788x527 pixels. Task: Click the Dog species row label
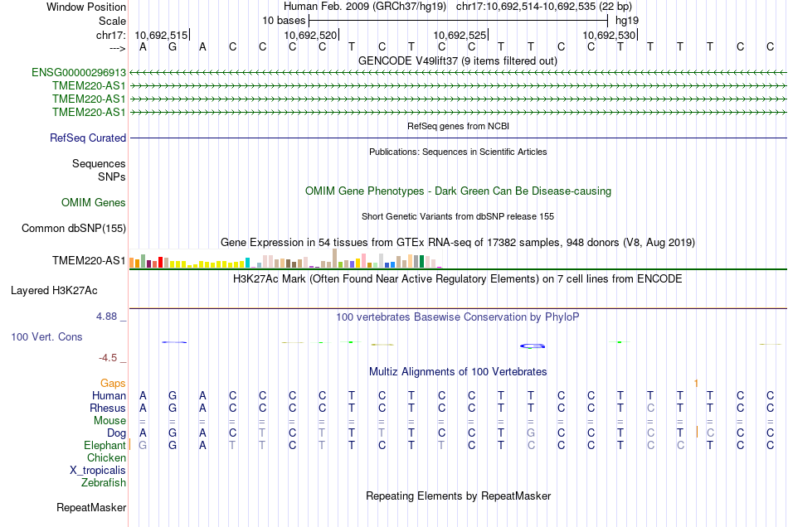pos(116,433)
